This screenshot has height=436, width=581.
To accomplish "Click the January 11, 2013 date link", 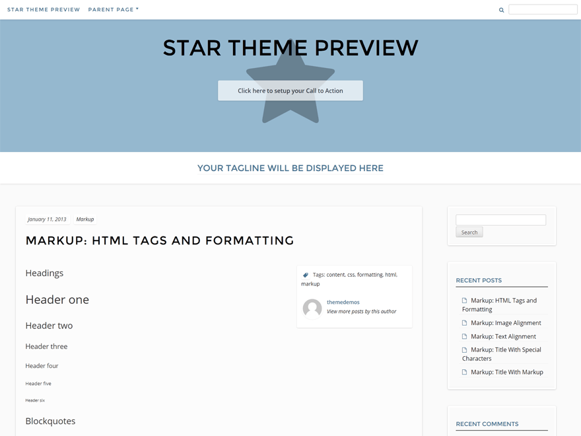I will (x=46, y=219).
